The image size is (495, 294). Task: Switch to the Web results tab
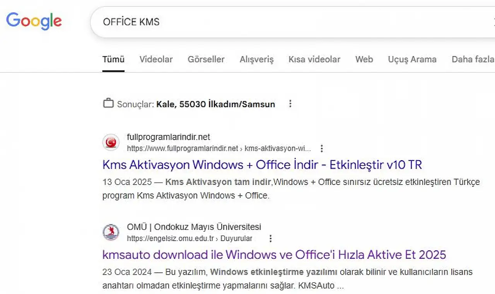(364, 60)
